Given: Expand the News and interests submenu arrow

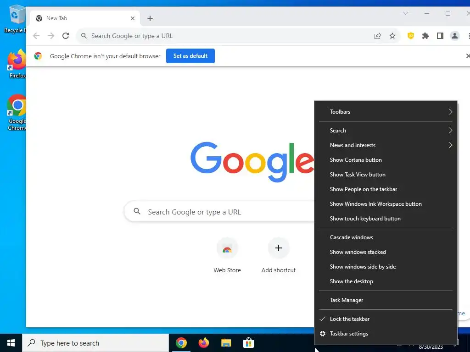Looking at the screenshot, I should coord(450,145).
